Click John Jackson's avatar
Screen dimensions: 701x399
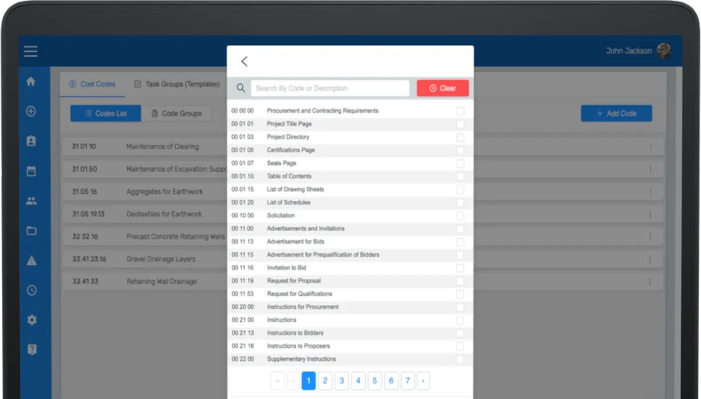point(664,51)
